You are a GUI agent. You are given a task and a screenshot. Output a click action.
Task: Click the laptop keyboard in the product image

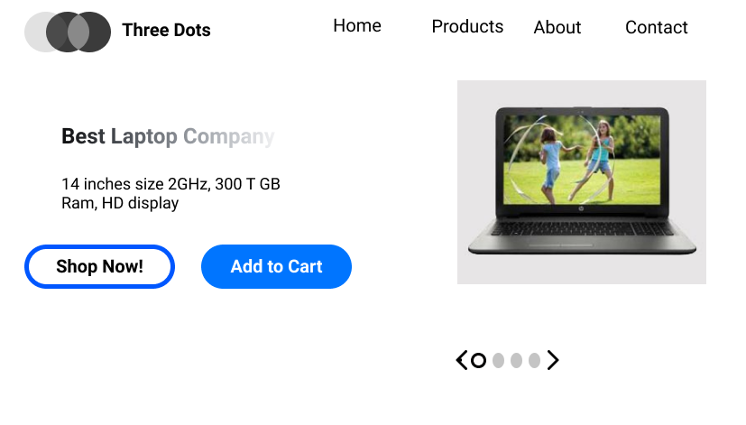582,229
